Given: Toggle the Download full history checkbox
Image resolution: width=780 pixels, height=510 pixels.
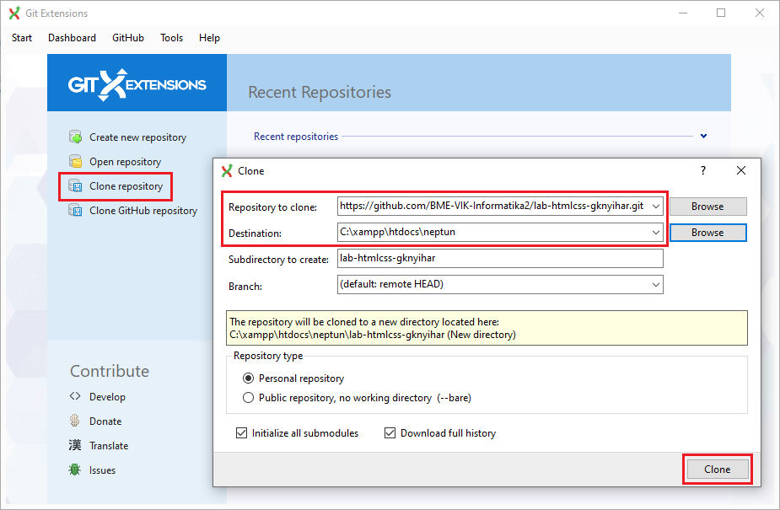Looking at the screenshot, I should 390,433.
